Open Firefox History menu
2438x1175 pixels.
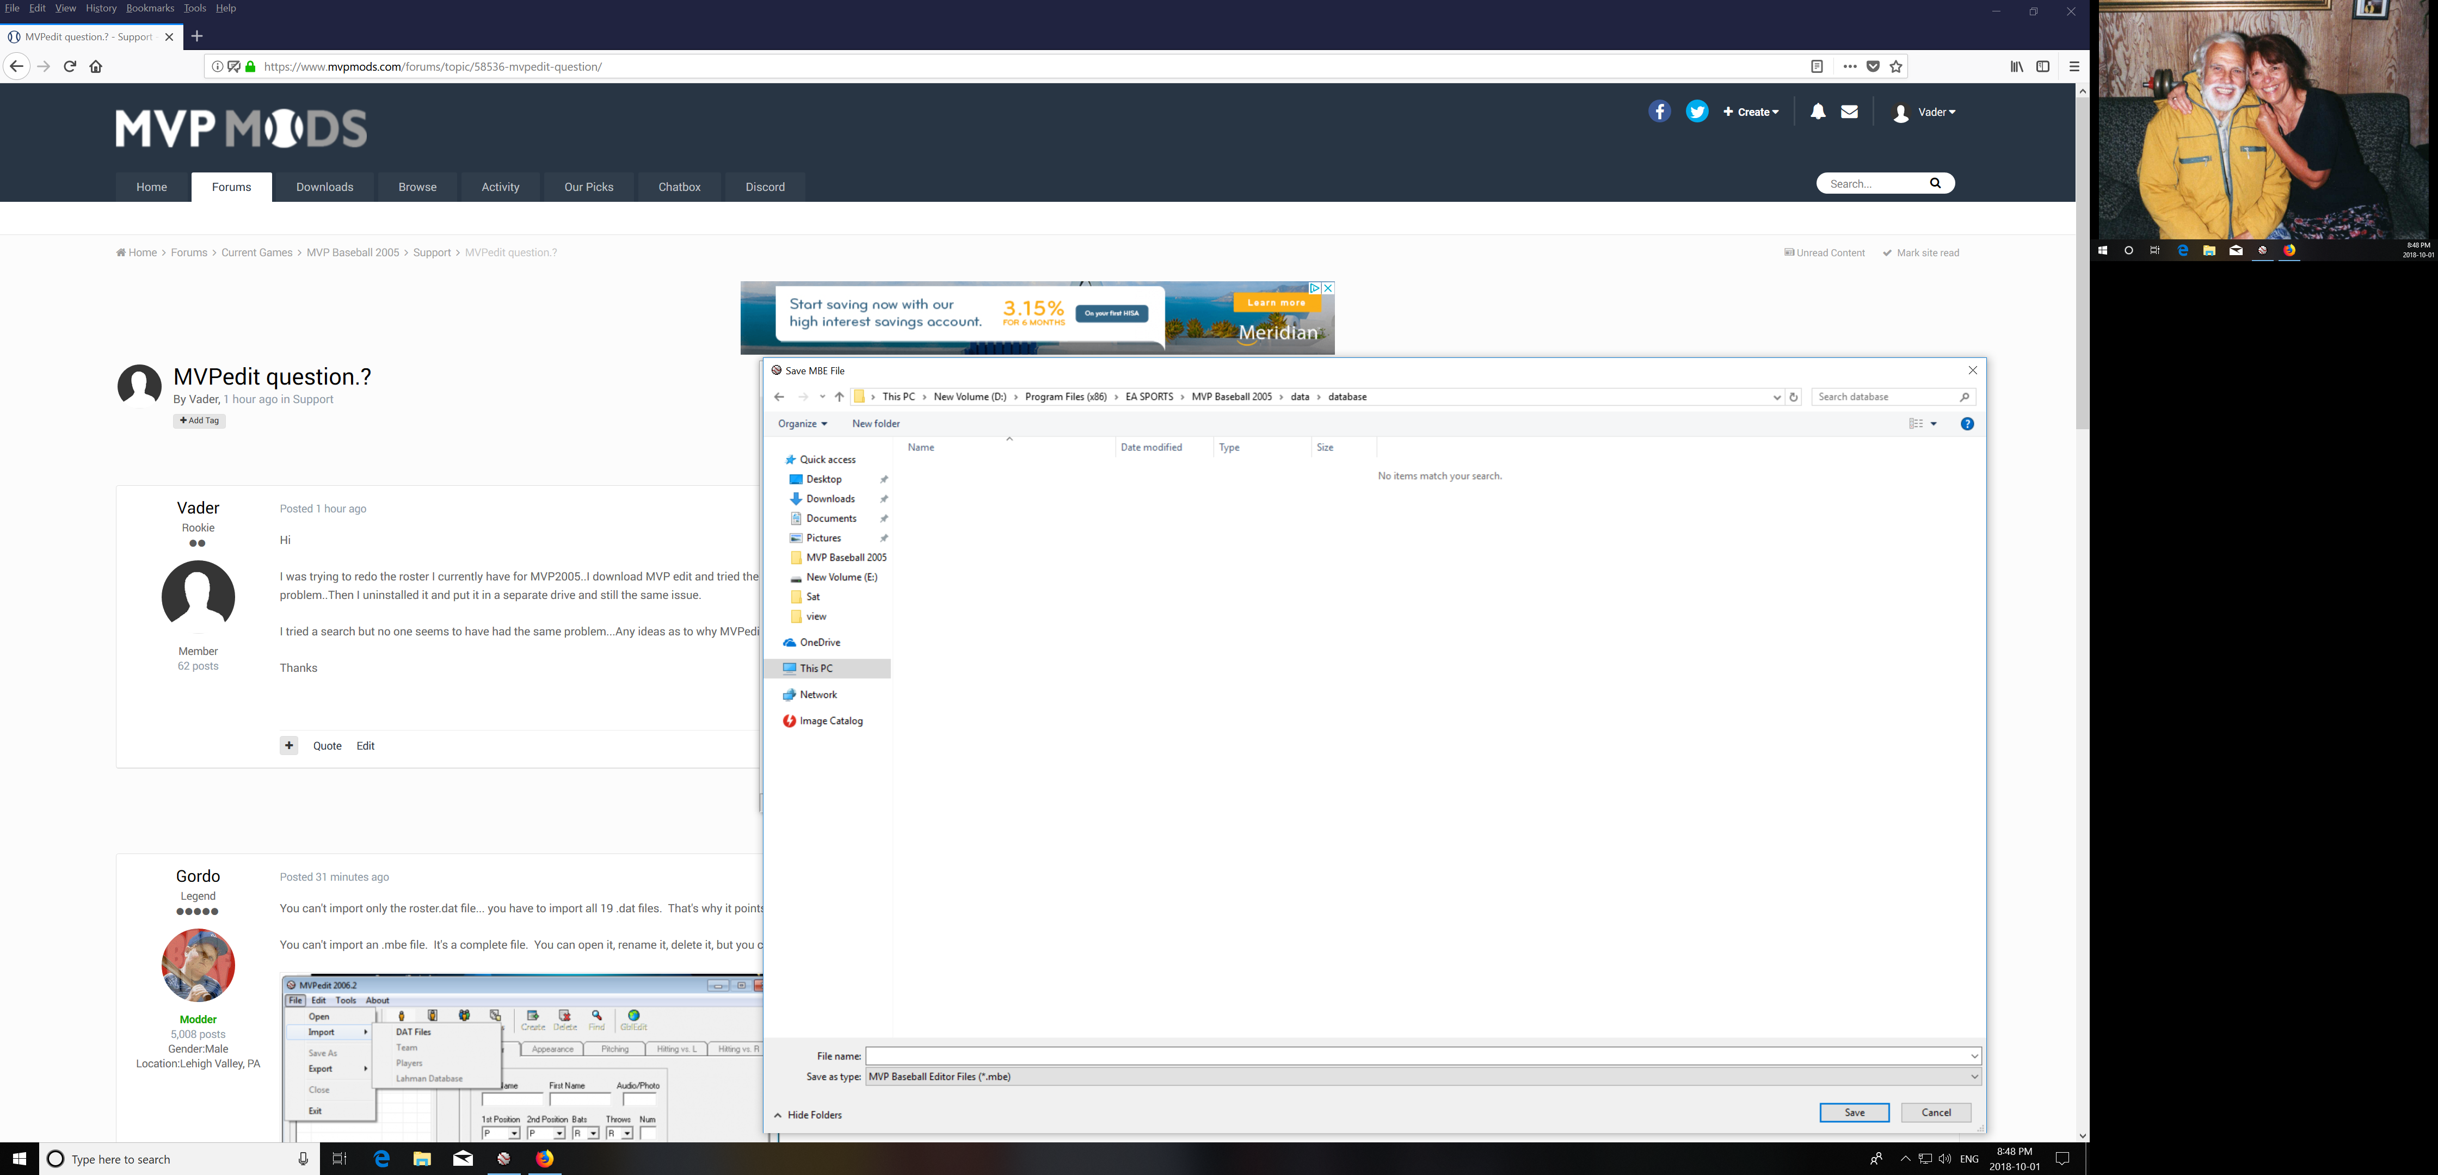(x=101, y=9)
